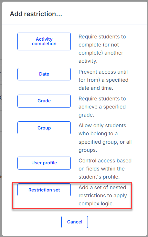Screen dimensions: 148x237
Task: Select the Date restriction button
Action: pyautogui.click(x=44, y=74)
